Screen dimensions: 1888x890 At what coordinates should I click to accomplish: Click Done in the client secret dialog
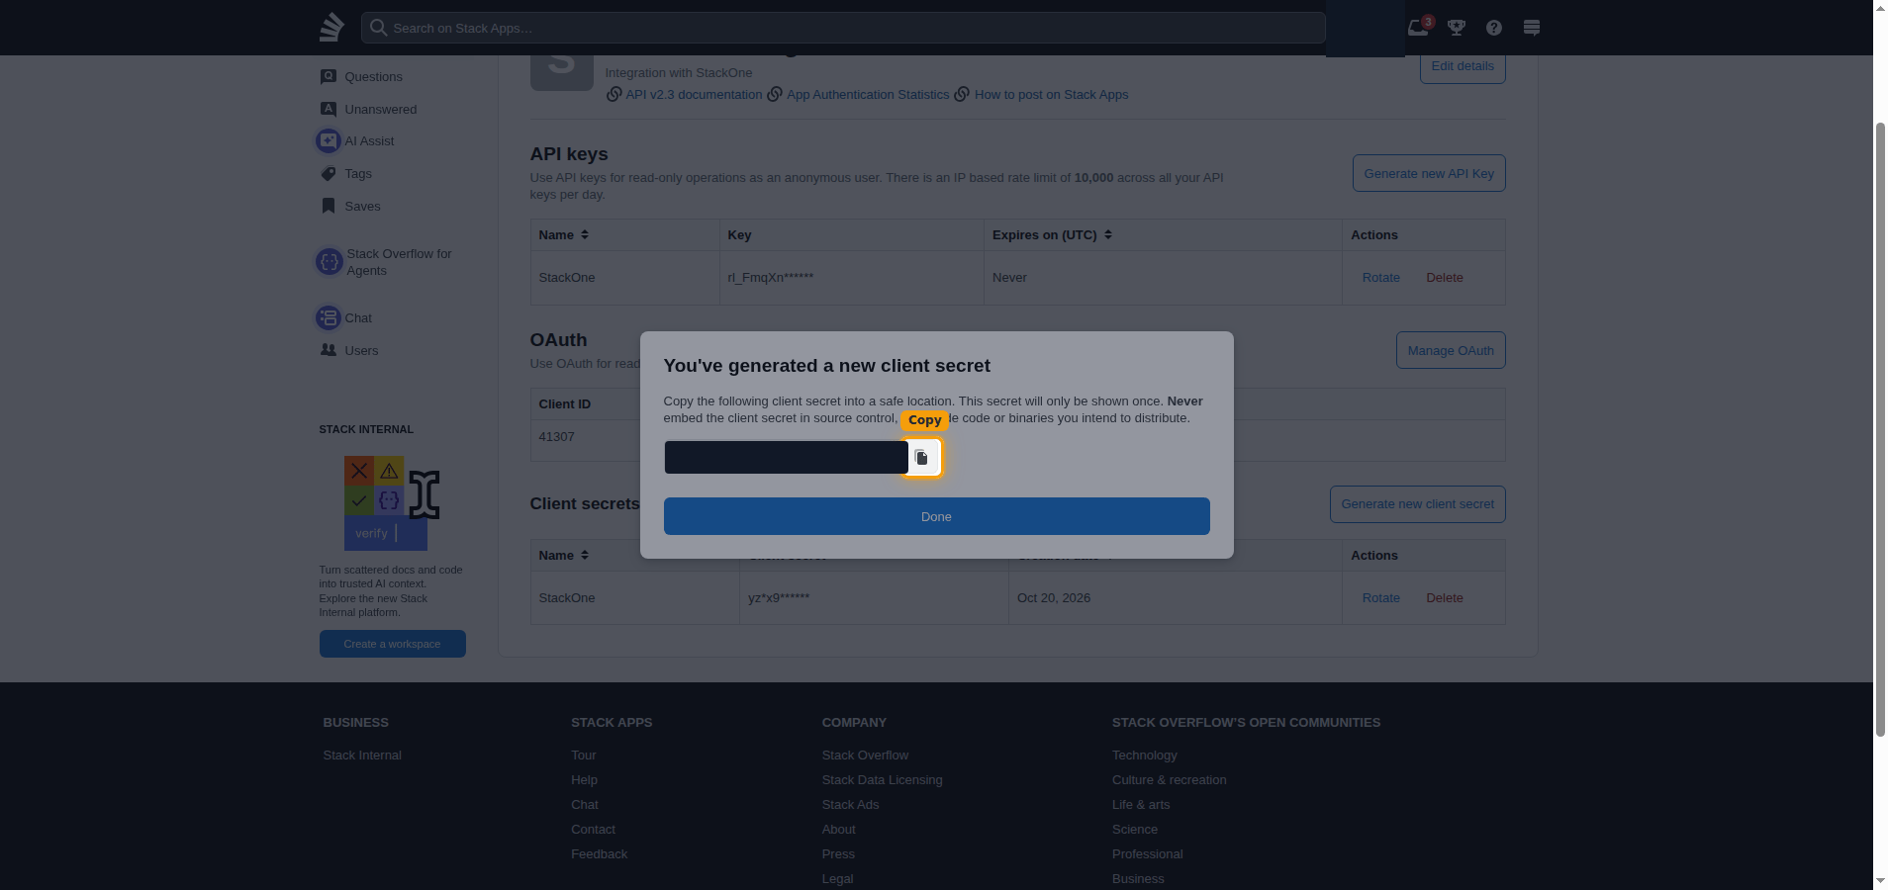pos(936,516)
